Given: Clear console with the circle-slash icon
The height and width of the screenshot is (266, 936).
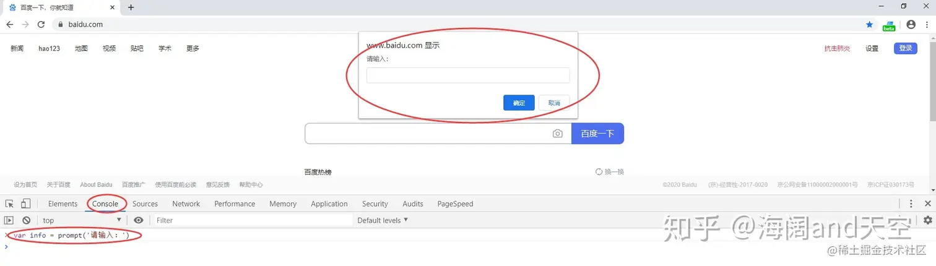Looking at the screenshot, I should coord(26,220).
